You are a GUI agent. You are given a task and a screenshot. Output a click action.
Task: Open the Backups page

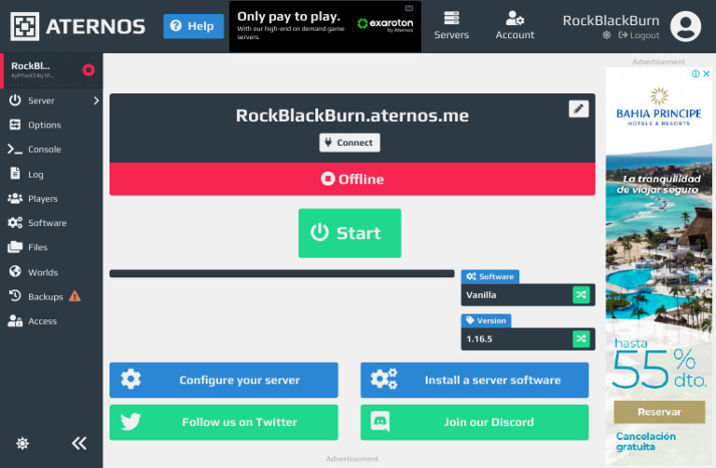(36, 297)
